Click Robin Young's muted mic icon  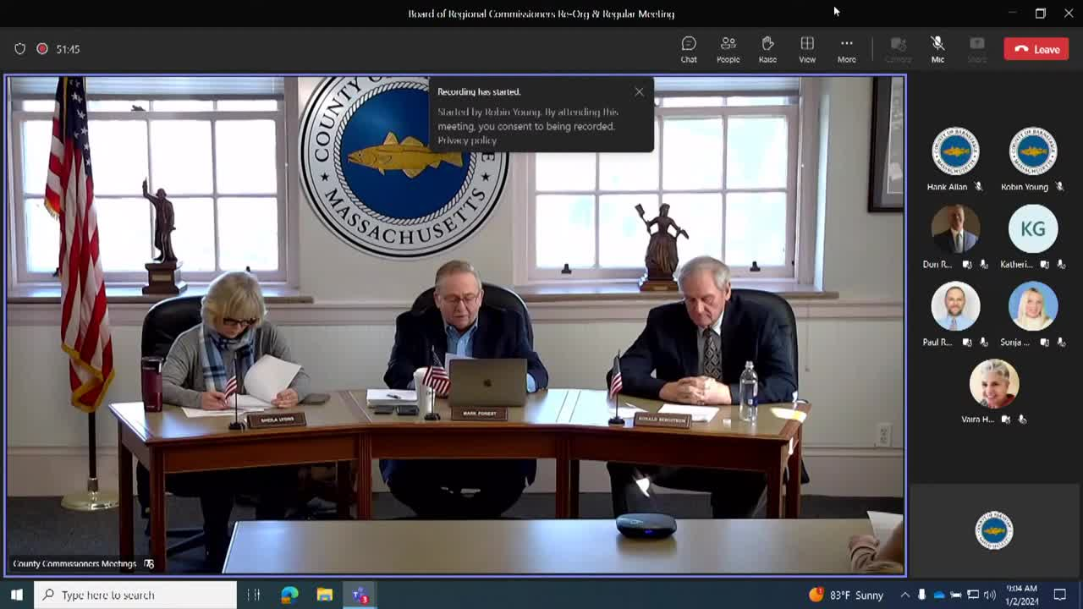1059,187
